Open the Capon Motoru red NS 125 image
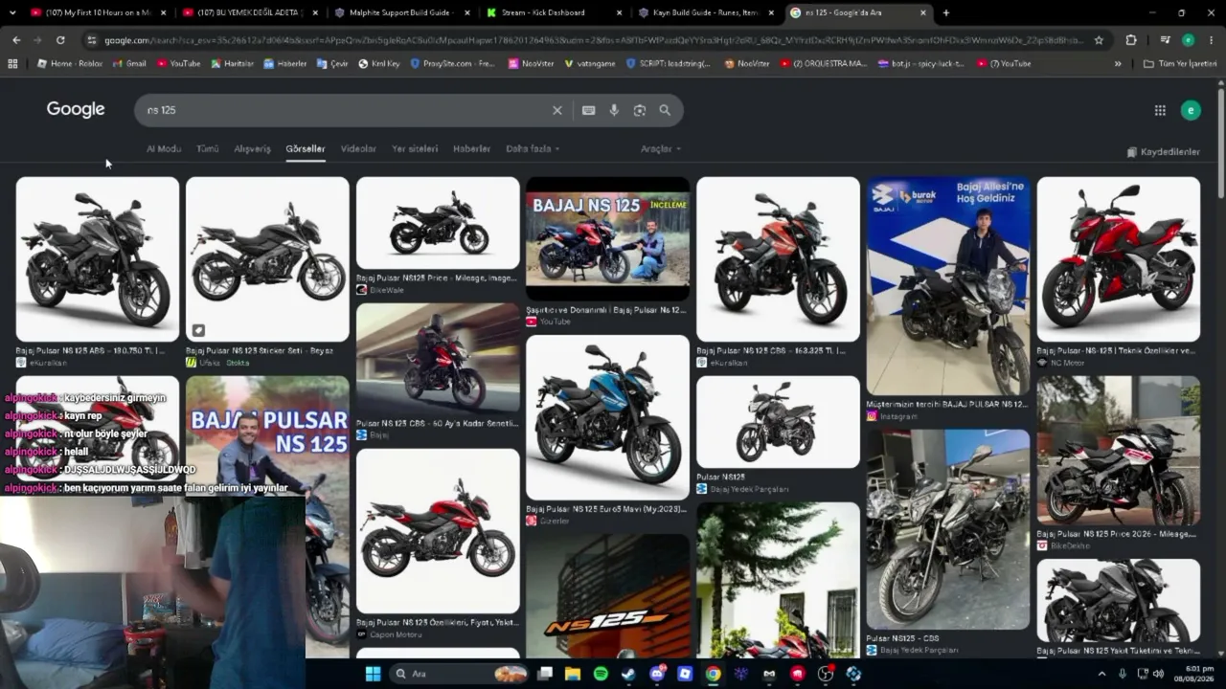The width and height of the screenshot is (1226, 689). point(438,531)
